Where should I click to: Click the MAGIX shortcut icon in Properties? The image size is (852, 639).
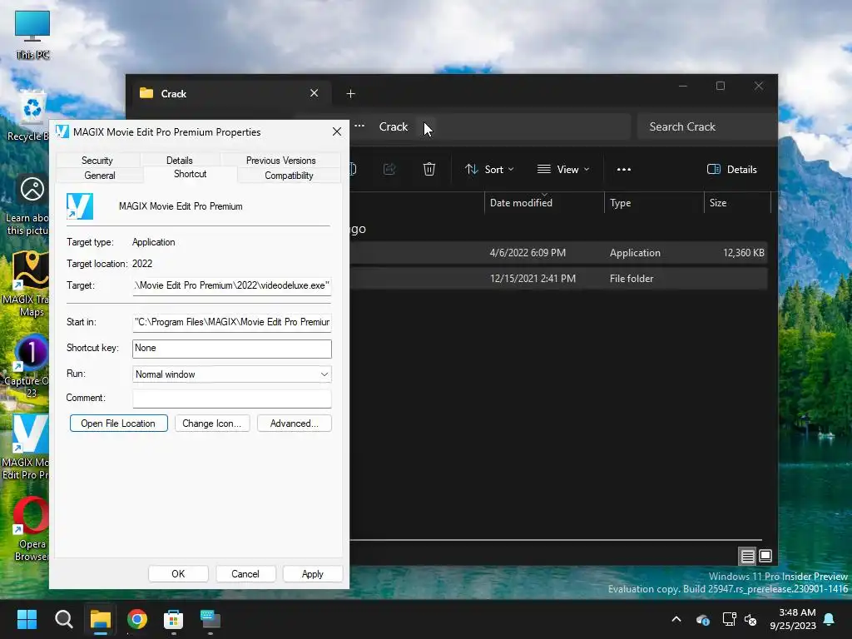pos(80,206)
